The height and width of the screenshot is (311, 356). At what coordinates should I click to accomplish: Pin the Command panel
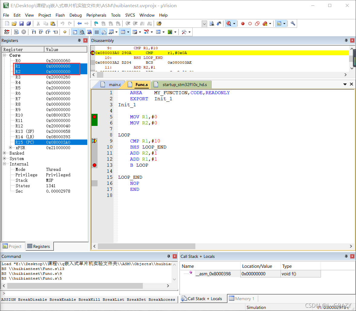169,256
